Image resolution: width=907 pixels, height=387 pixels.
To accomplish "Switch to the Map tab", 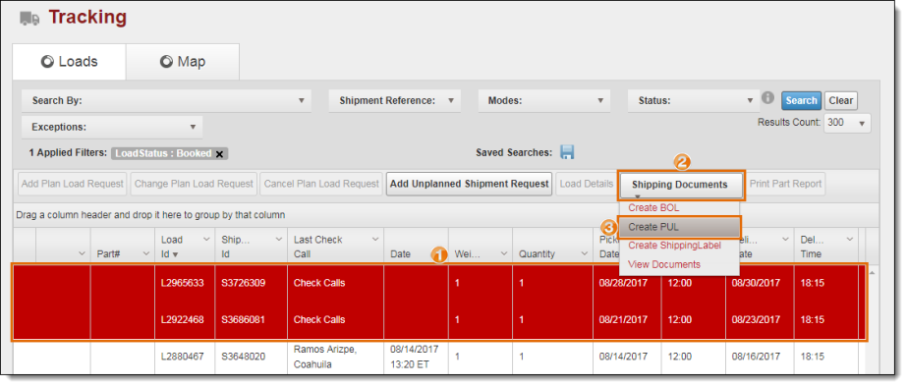I will [x=182, y=62].
